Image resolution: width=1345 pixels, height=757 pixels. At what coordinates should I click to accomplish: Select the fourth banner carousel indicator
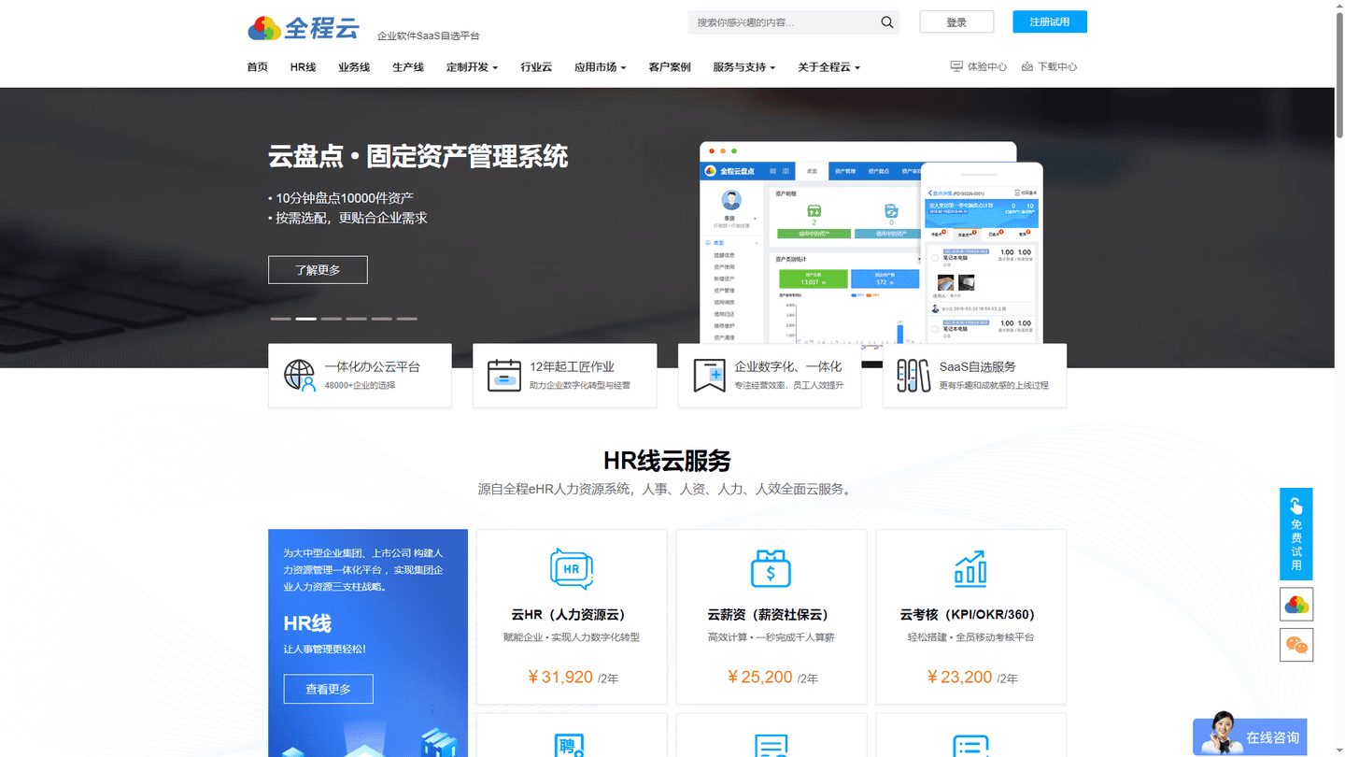tap(357, 319)
